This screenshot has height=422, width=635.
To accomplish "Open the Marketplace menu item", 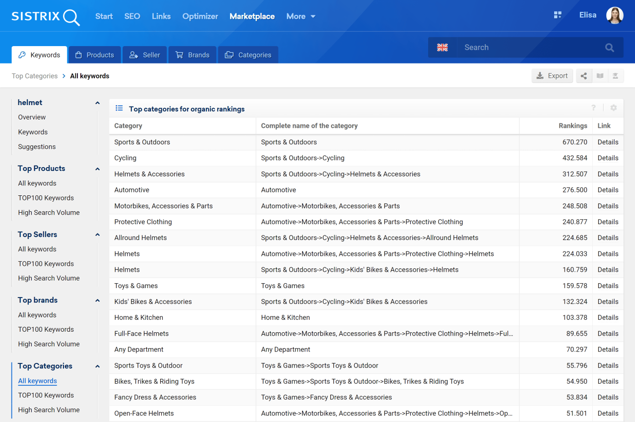I will 252,16.
